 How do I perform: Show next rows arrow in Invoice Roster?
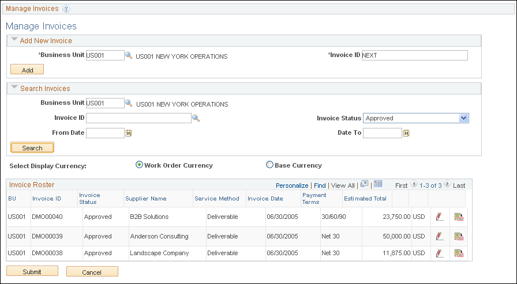447,184
